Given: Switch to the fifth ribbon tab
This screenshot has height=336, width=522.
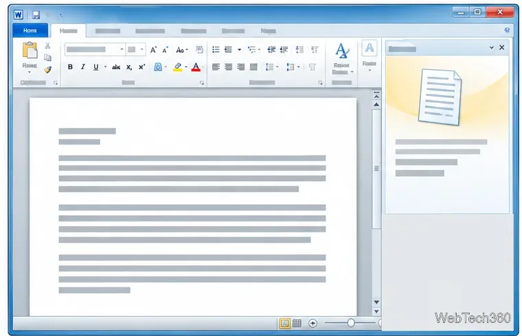Looking at the screenshot, I should tap(194, 31).
